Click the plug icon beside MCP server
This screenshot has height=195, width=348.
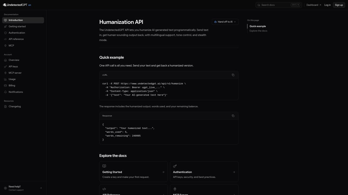click(x=5, y=73)
